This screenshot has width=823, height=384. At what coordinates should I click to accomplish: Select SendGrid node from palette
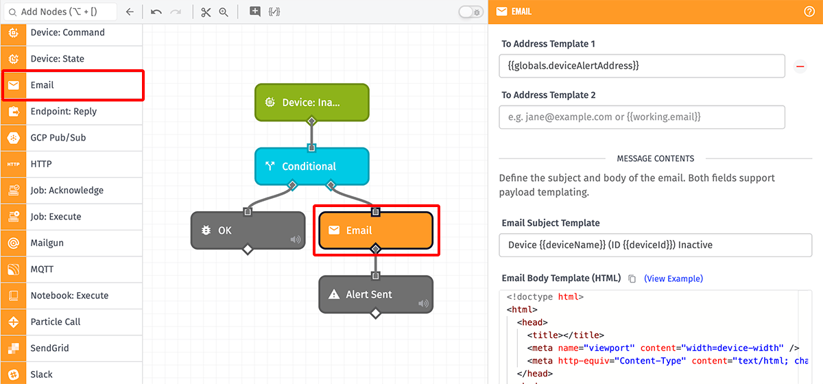pos(71,348)
